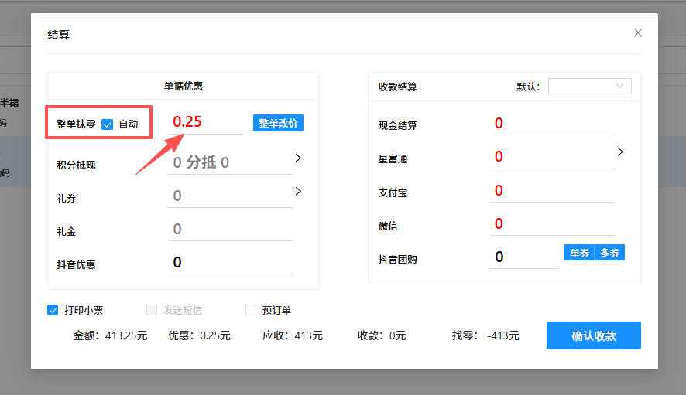Image resolution: width=686 pixels, height=395 pixels.
Task: Expand the arrow beside 星富通
Action: (x=620, y=152)
